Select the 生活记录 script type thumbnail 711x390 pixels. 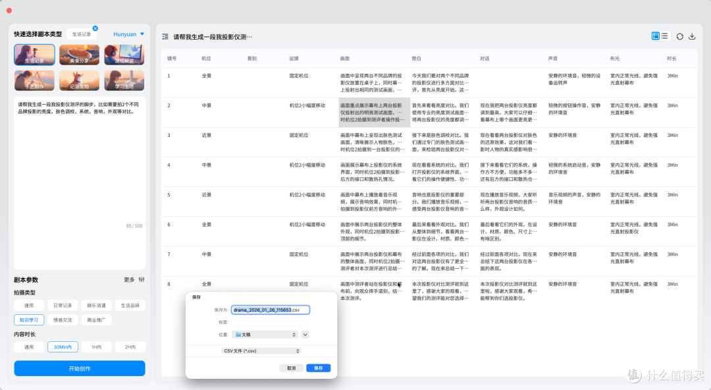coord(34,55)
